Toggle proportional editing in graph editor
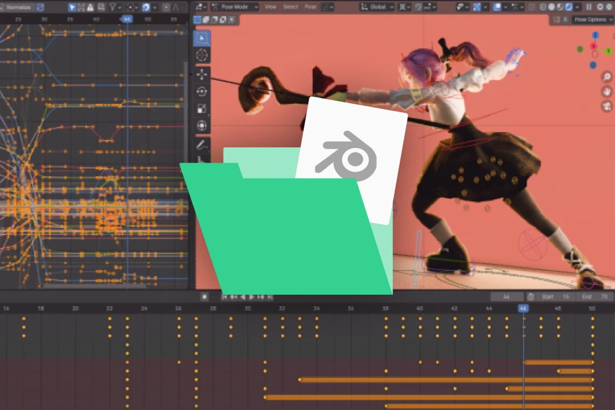 [x=167, y=7]
